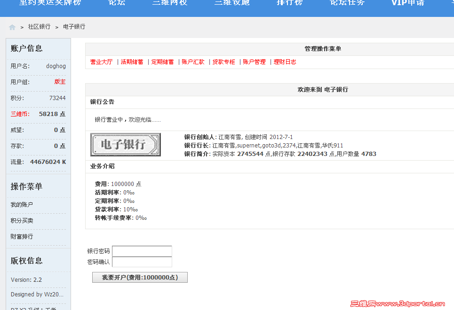
Task: Click the home icon in breadcrumb
Action: [x=12, y=27]
